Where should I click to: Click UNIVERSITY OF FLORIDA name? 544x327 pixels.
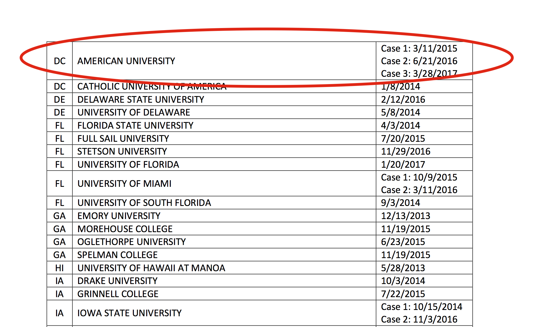[128, 165]
